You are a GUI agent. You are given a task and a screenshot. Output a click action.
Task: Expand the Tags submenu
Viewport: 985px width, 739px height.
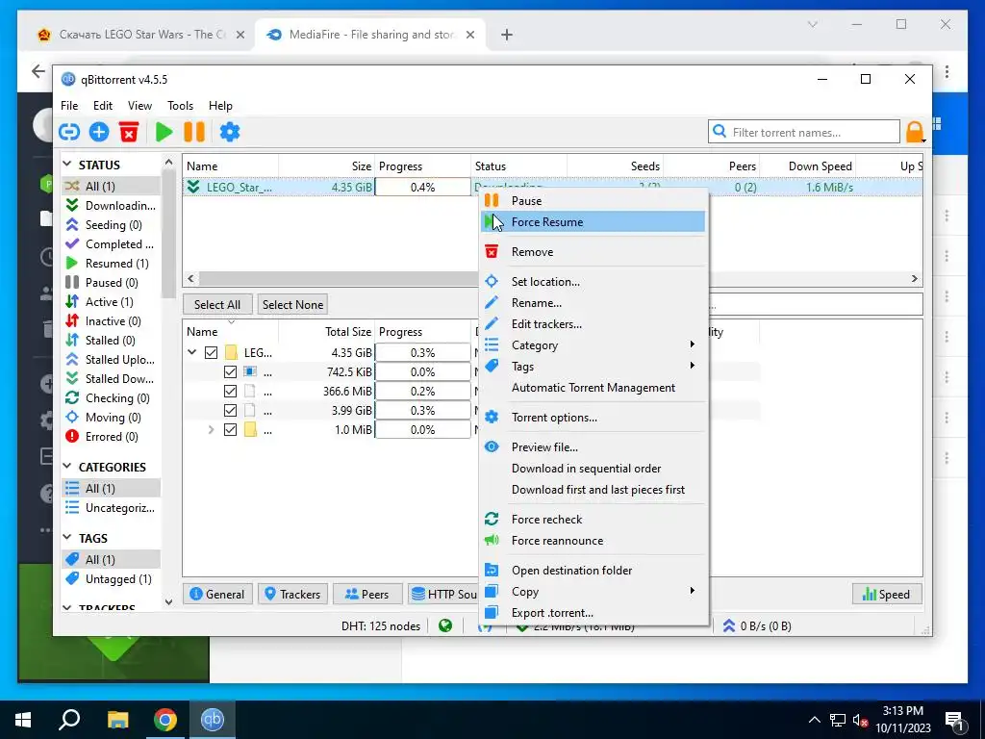593,367
